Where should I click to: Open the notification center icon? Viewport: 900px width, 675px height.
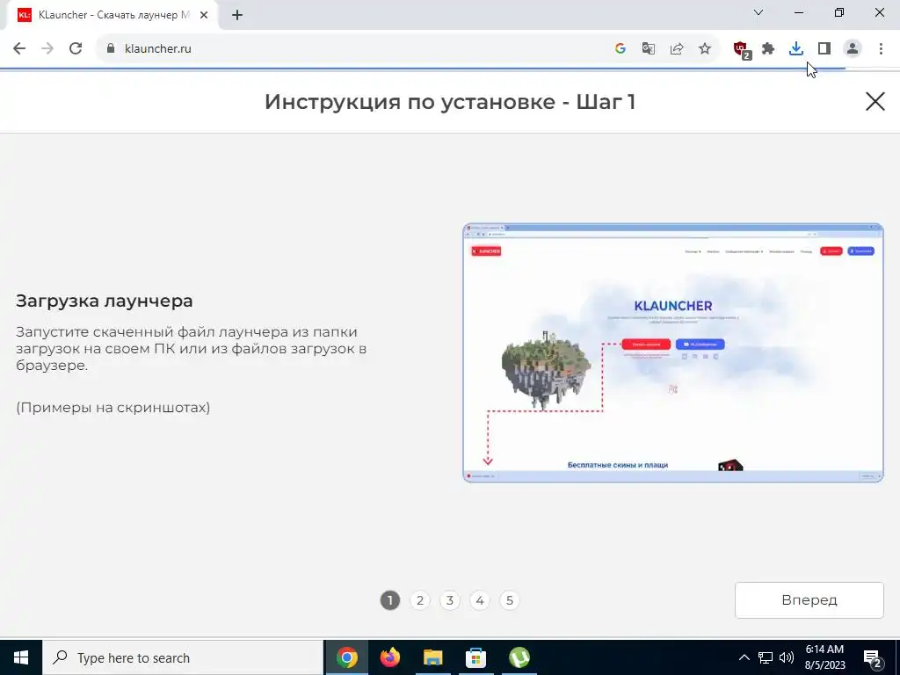tap(873, 658)
